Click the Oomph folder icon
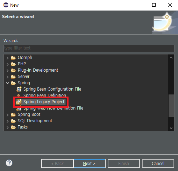Screen dimensions: 178x171 pyautogui.click(x=13, y=58)
